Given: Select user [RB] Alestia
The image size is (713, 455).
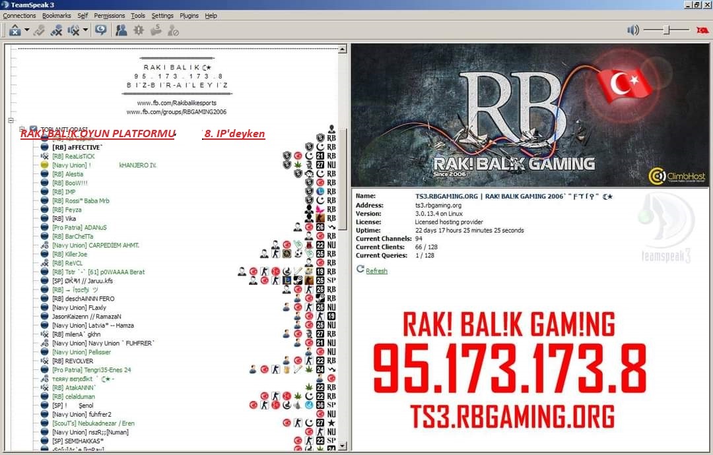Looking at the screenshot, I should (x=68, y=174).
